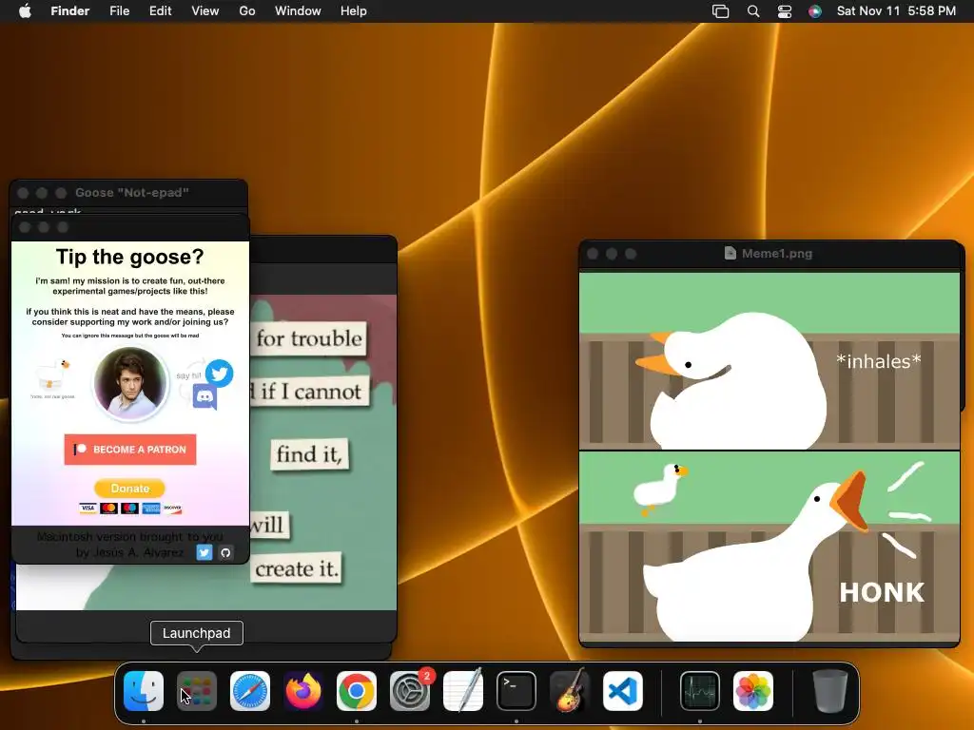Open Visual Studio Code from the Dock
The height and width of the screenshot is (730, 974).
[622, 691]
